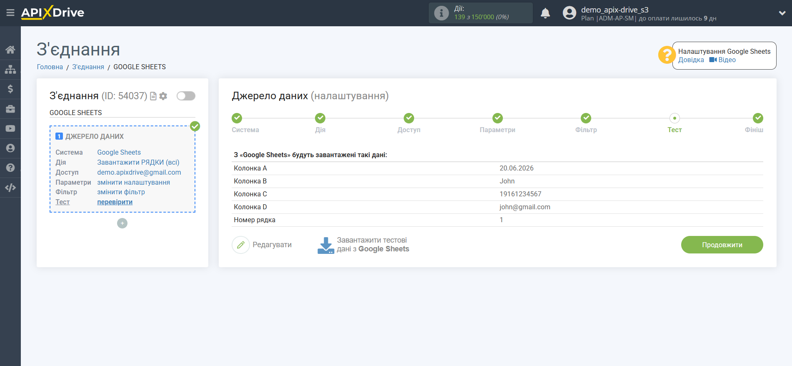Open the briefcase sidebar icon
This screenshot has height=366, width=792.
click(10, 109)
